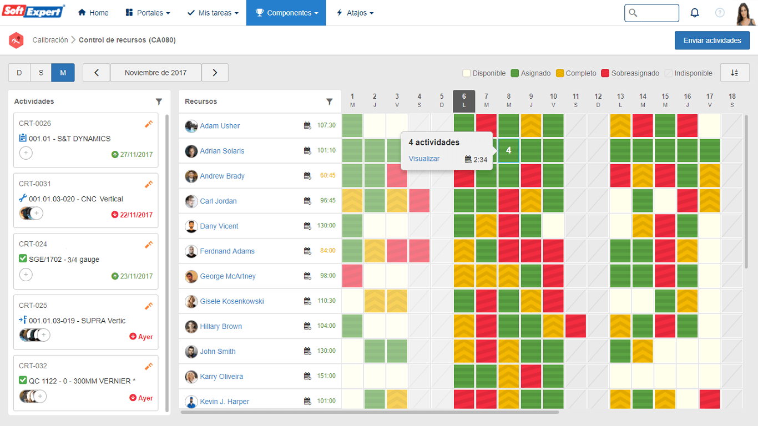
Task: Select the month view M toggle
Action: pos(63,73)
